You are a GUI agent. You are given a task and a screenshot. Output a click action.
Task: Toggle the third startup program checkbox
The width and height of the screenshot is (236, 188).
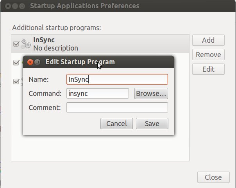[16, 81]
